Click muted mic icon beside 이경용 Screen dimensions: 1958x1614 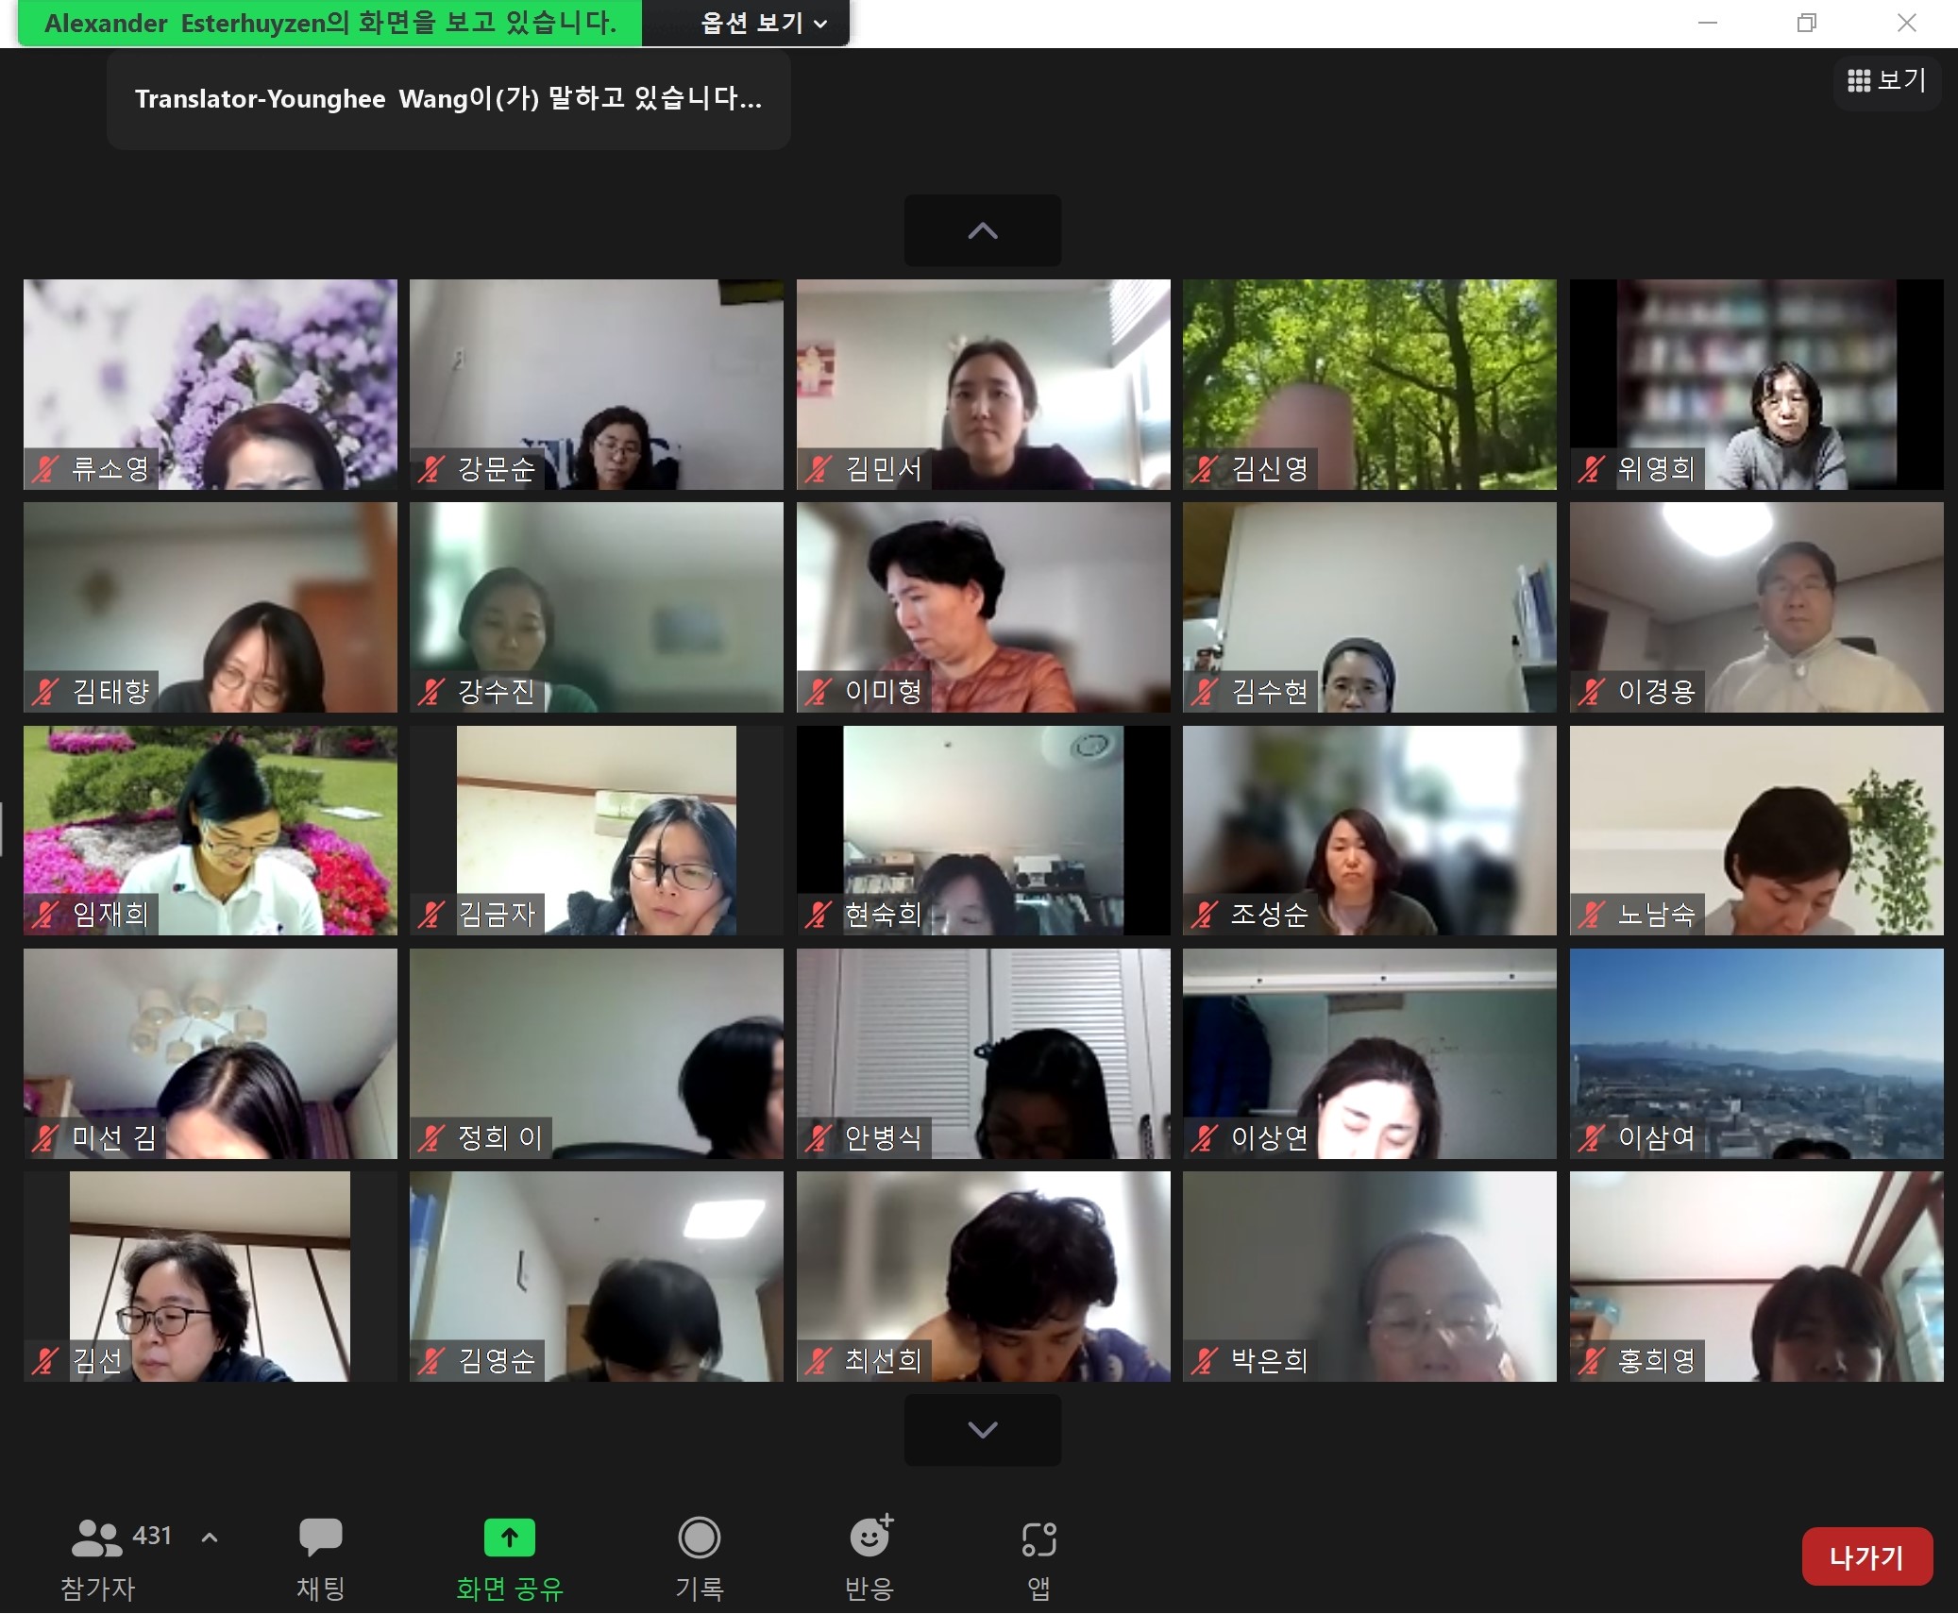[x=1592, y=692]
